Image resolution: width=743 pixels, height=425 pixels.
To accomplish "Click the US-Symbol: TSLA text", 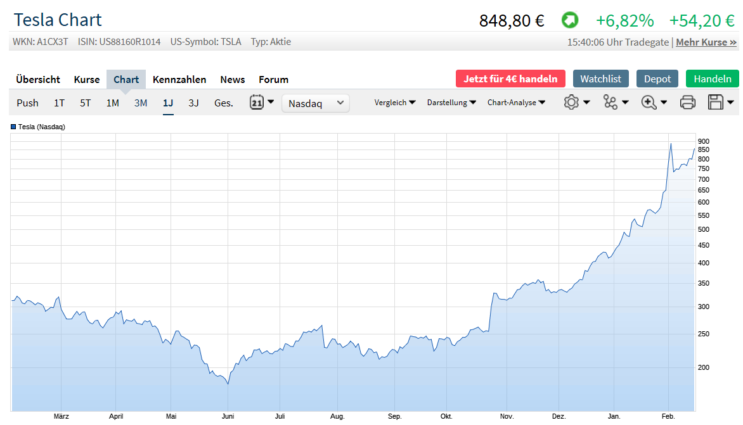I will [x=205, y=42].
